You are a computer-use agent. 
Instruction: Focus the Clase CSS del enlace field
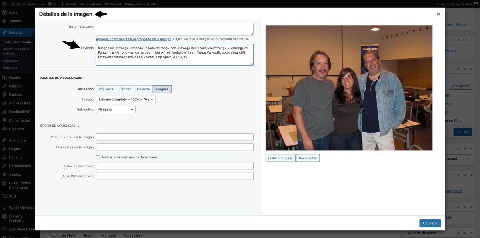[175, 176]
